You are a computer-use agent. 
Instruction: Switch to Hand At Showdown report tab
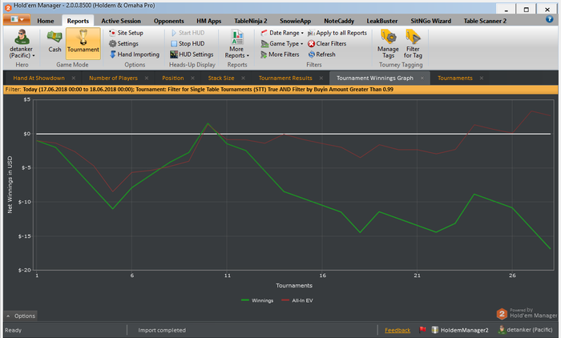pos(39,78)
